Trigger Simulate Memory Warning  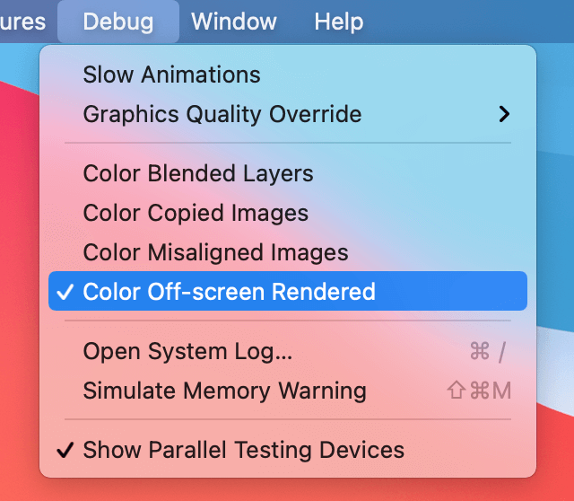point(224,391)
